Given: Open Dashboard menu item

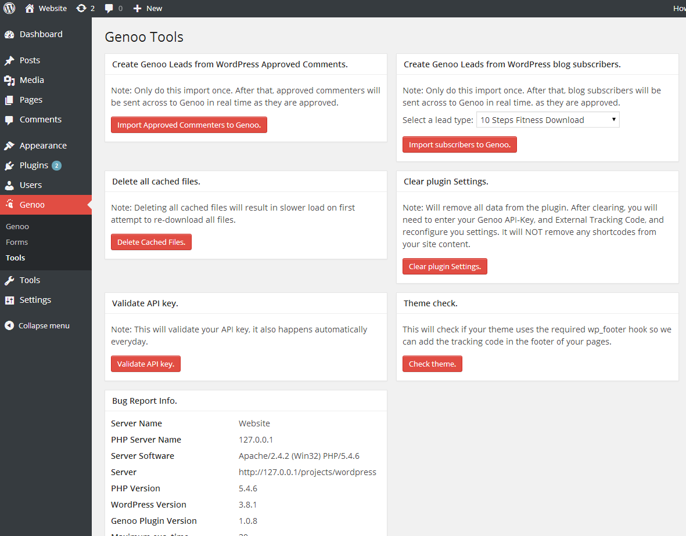Looking at the screenshot, I should click(x=46, y=34).
